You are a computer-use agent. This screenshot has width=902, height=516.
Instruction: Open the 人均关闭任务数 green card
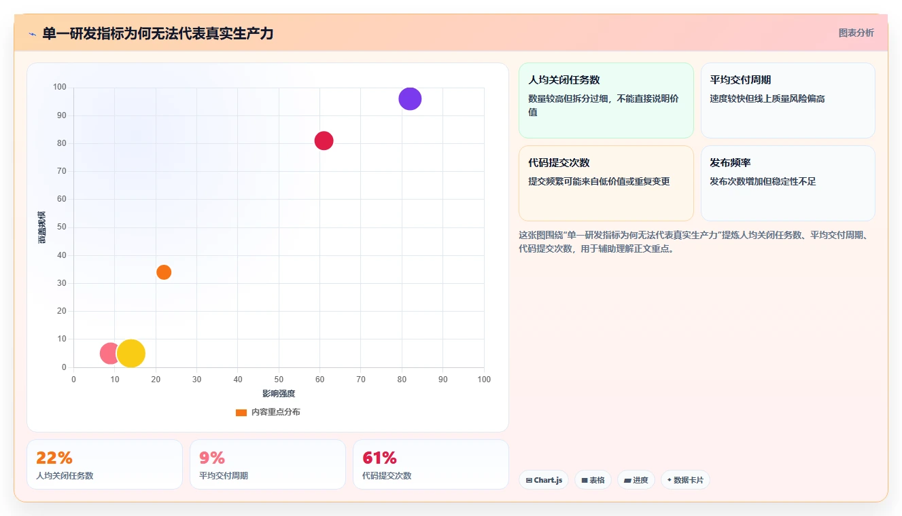click(606, 100)
